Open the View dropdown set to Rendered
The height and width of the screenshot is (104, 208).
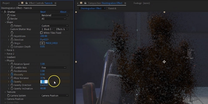click(55, 15)
